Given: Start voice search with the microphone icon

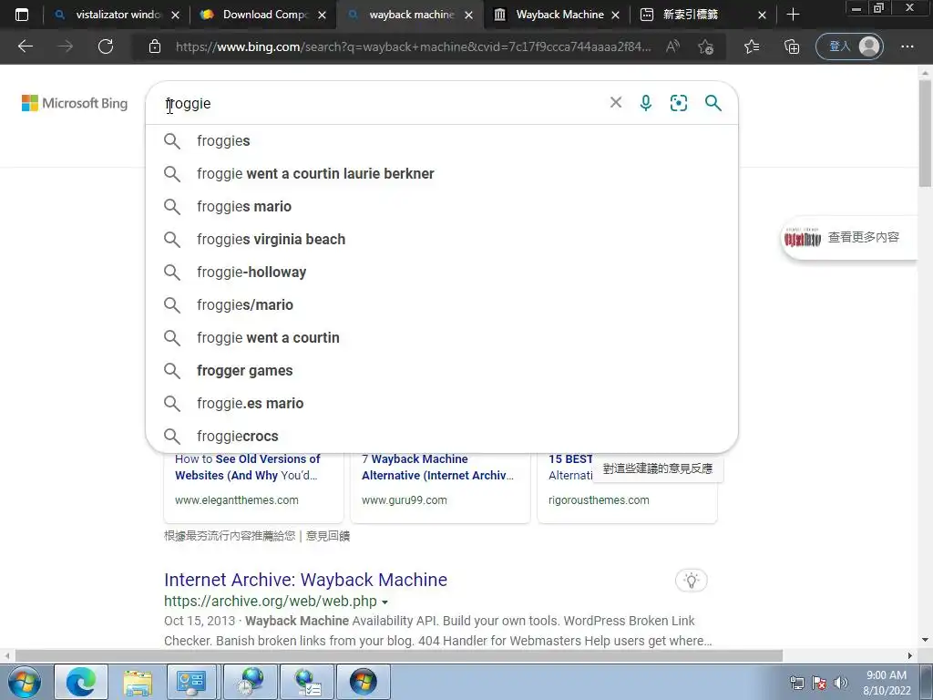Looking at the screenshot, I should point(646,103).
